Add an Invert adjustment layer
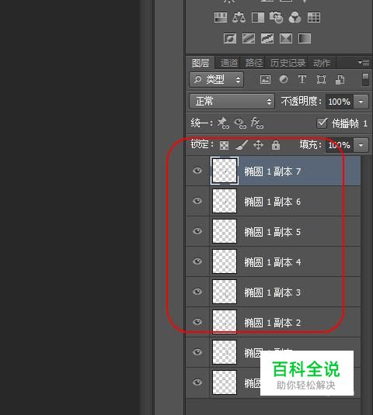This screenshot has height=415, width=373. point(230,38)
